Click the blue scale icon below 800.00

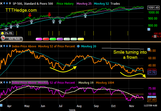149,29
